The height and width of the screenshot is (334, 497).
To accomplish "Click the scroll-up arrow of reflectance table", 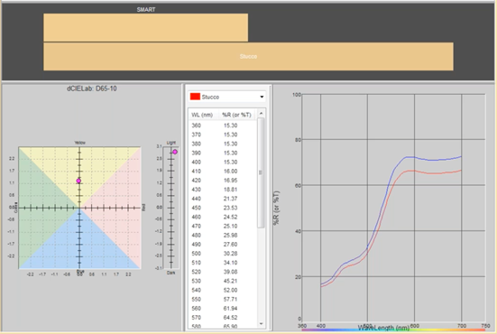I will click(x=262, y=113).
